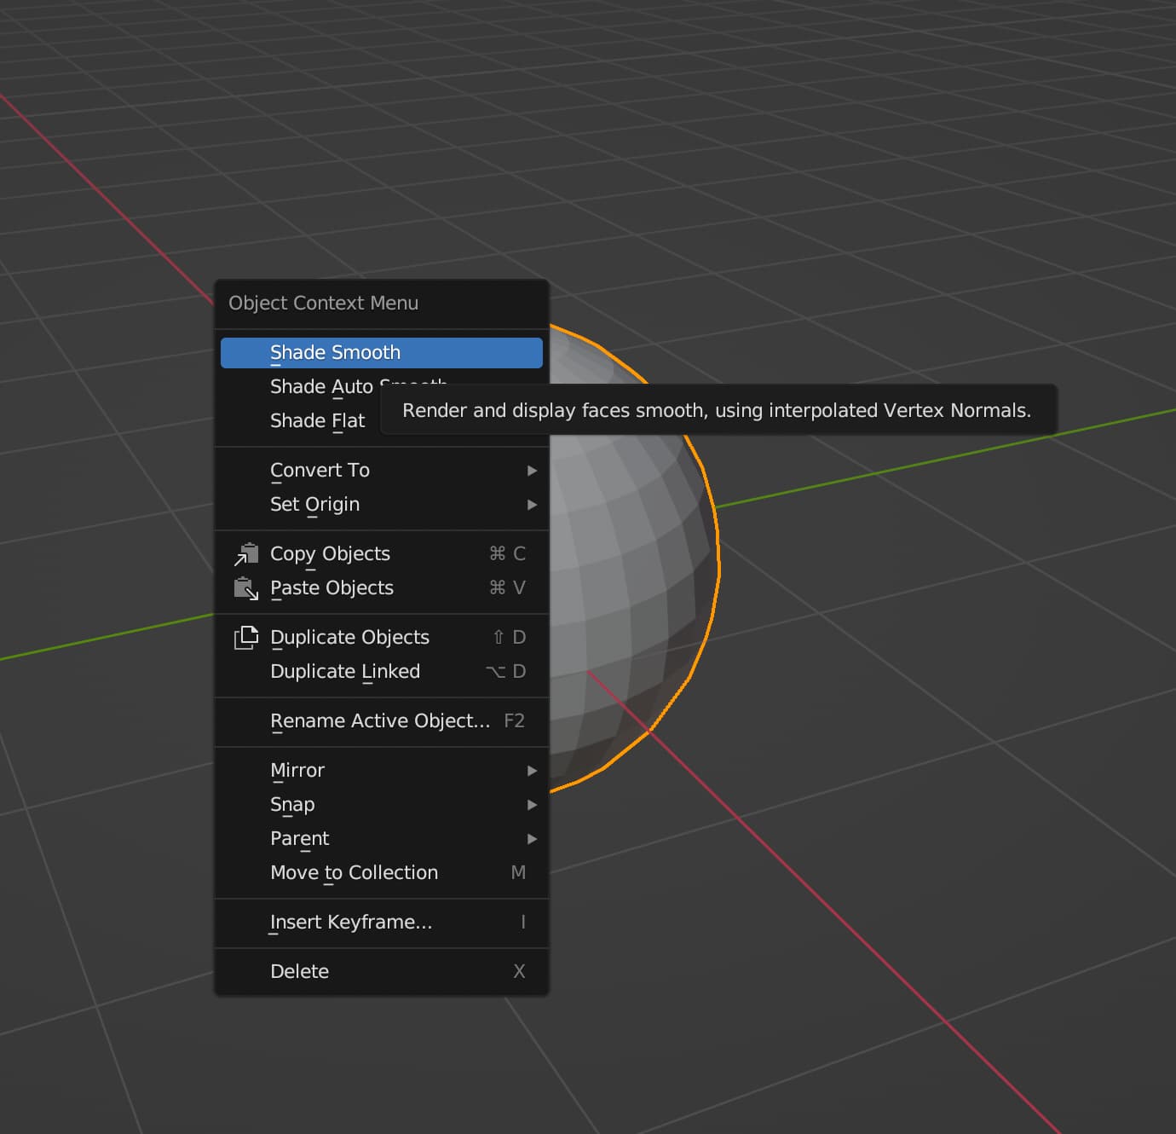The width and height of the screenshot is (1176, 1134).
Task: Open the Set Origin submenu
Action: point(381,505)
